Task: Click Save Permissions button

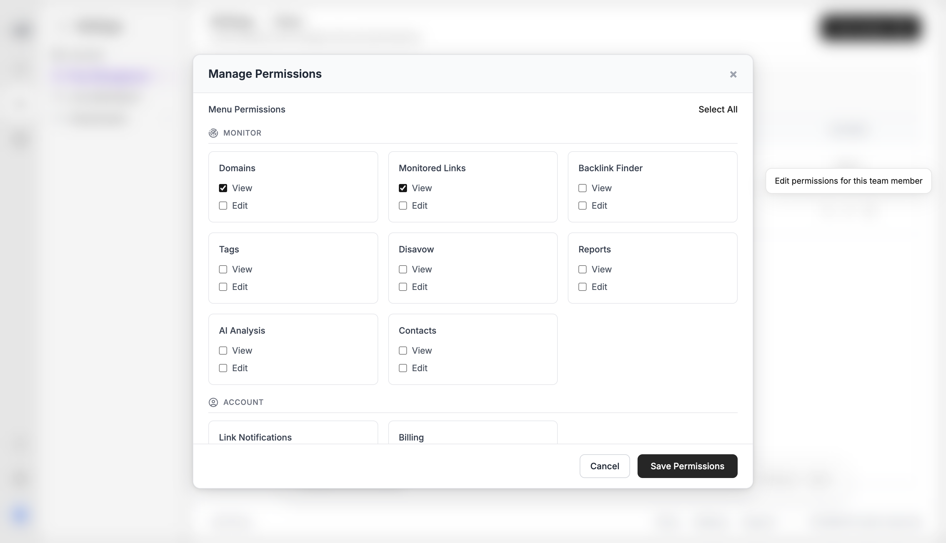Action: pos(687,466)
